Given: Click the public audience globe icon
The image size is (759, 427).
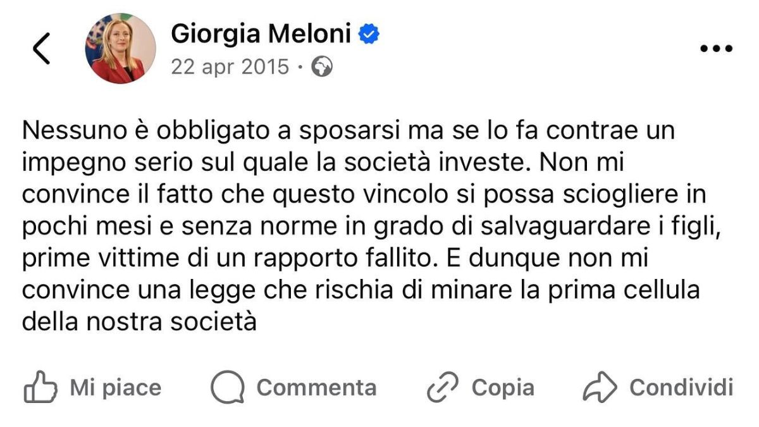Looking at the screenshot, I should coord(323,66).
